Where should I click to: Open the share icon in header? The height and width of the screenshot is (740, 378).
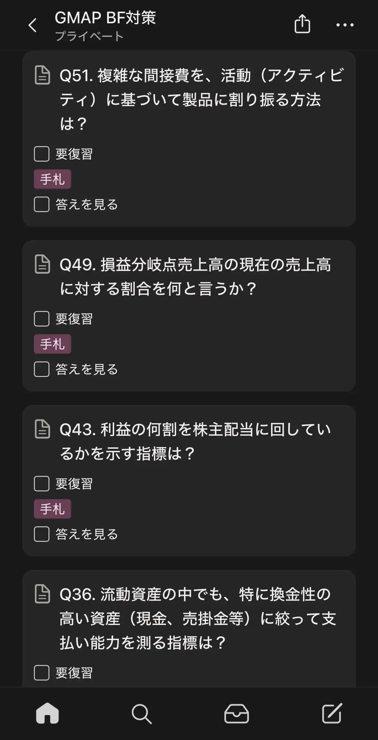(302, 24)
